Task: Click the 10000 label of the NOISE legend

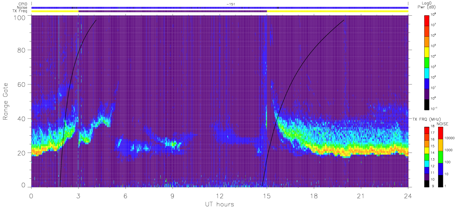Action: [x=450, y=138]
